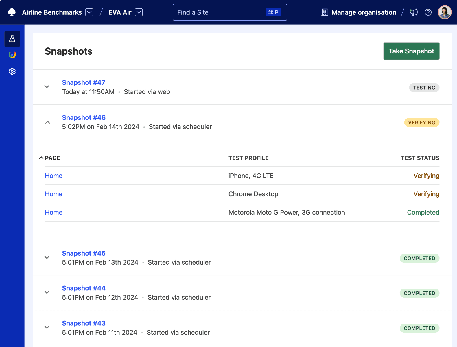Screen dimensions: 457x347
Task: Open settings gear in left sidebar
Action: point(12,71)
